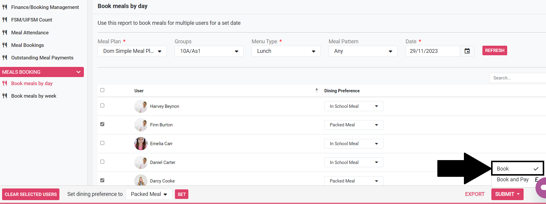The width and height of the screenshot is (546, 204).
Task: Click the fork icon beside Outstanding Meal Payments
Action: [x=5, y=58]
